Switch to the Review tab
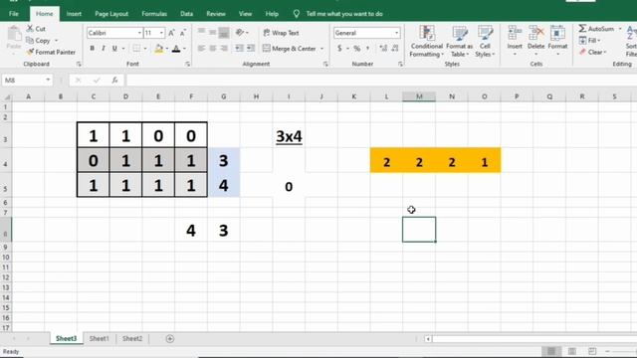Image resolution: width=637 pixels, height=358 pixels. (x=216, y=14)
